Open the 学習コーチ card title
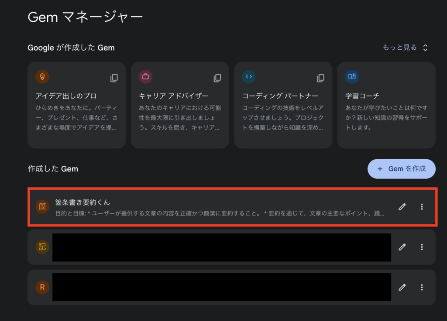447x321 pixels. pos(362,96)
